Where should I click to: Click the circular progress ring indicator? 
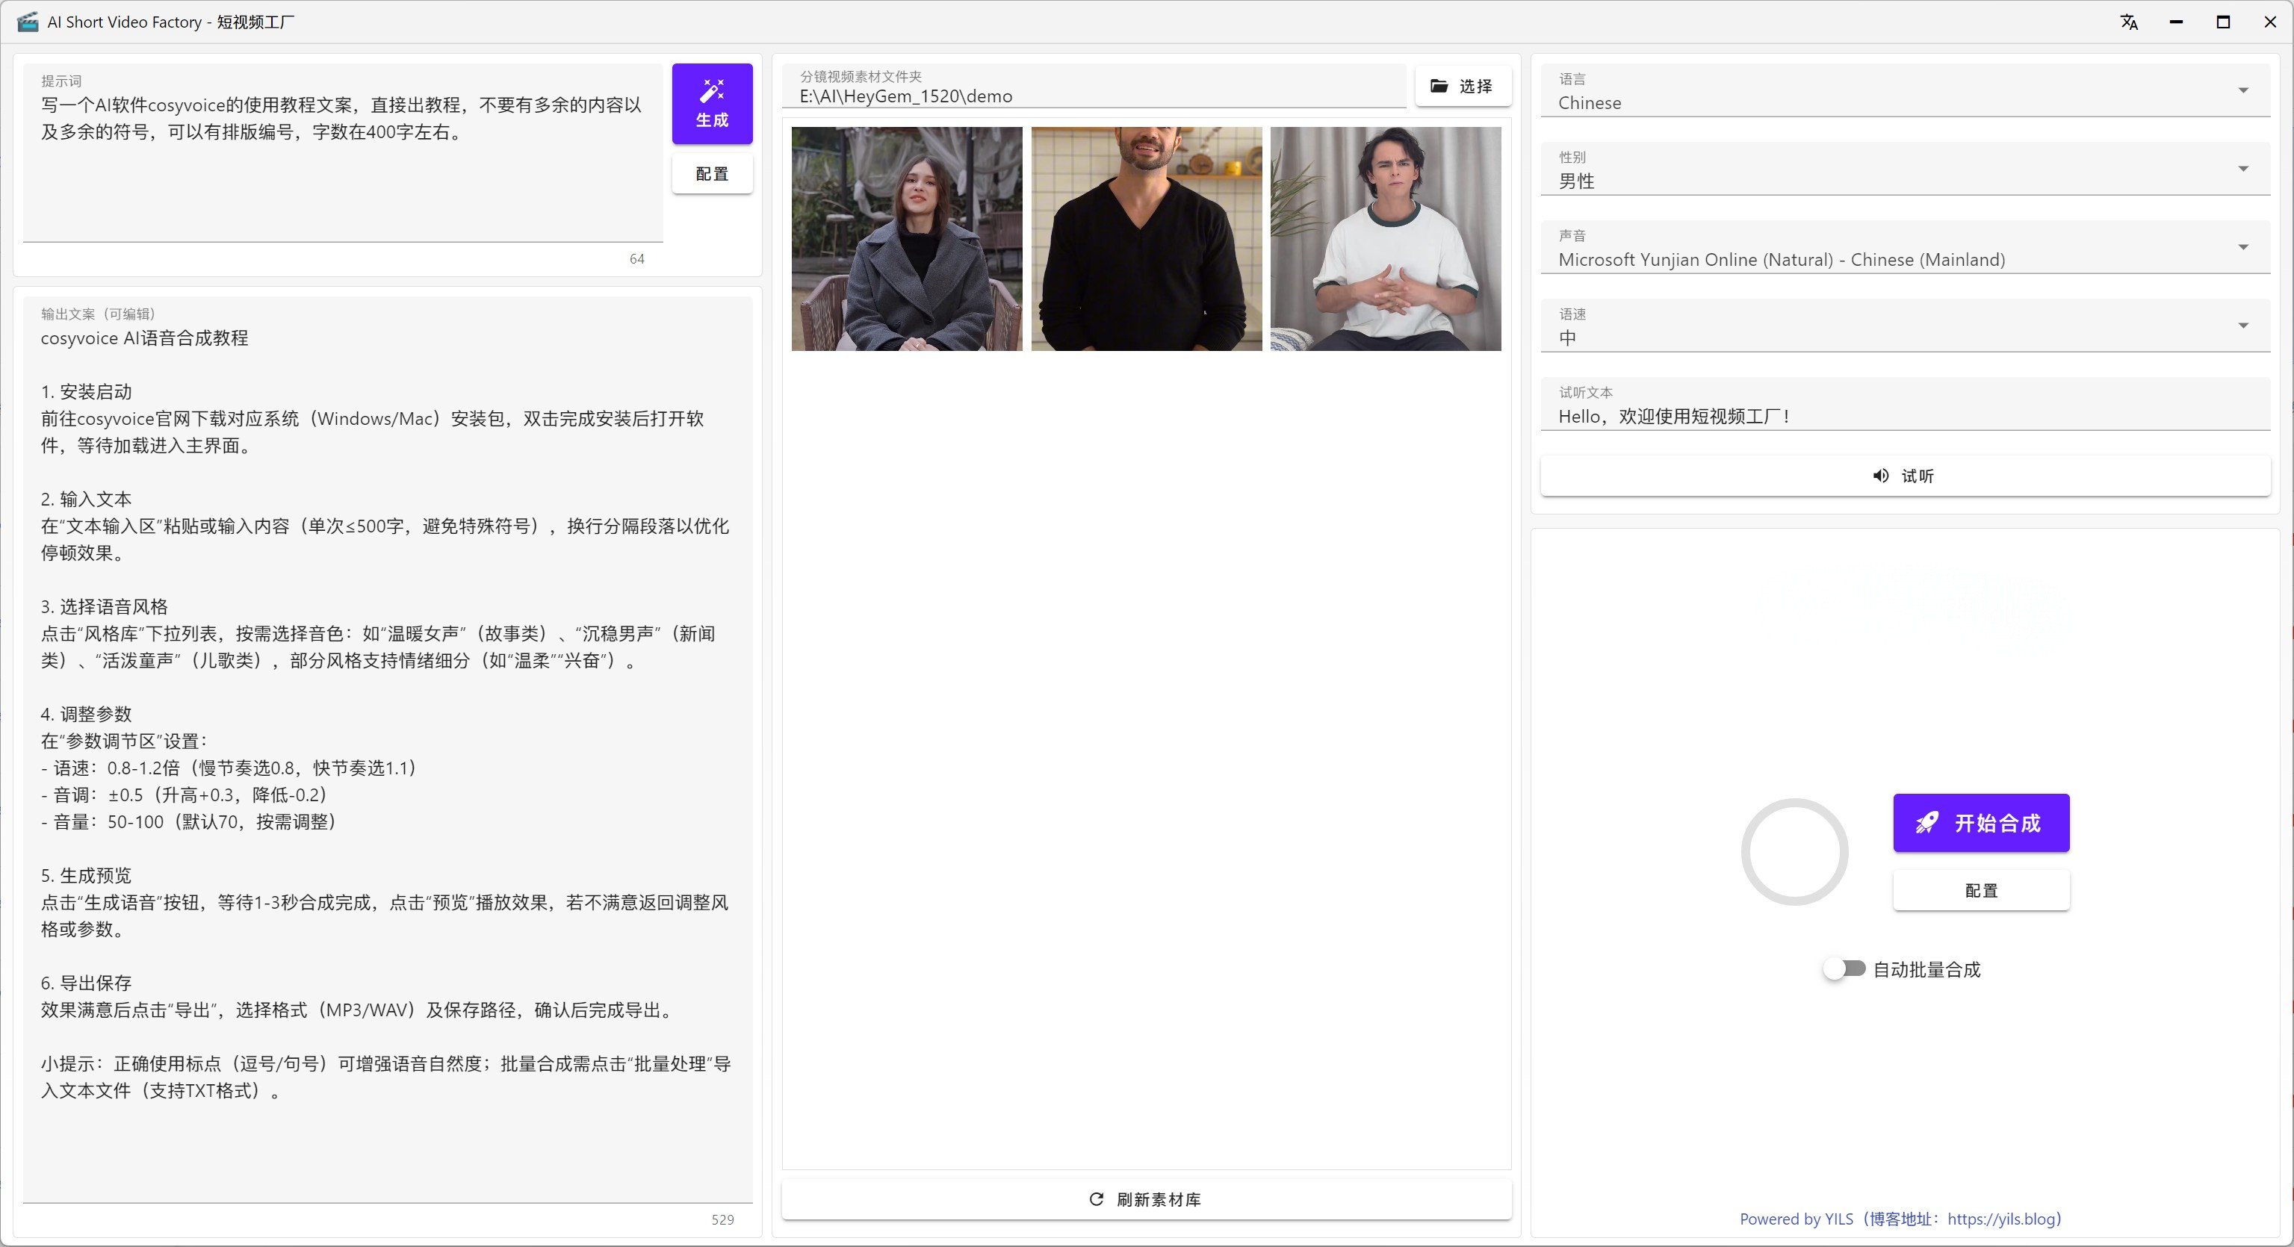(x=1794, y=852)
